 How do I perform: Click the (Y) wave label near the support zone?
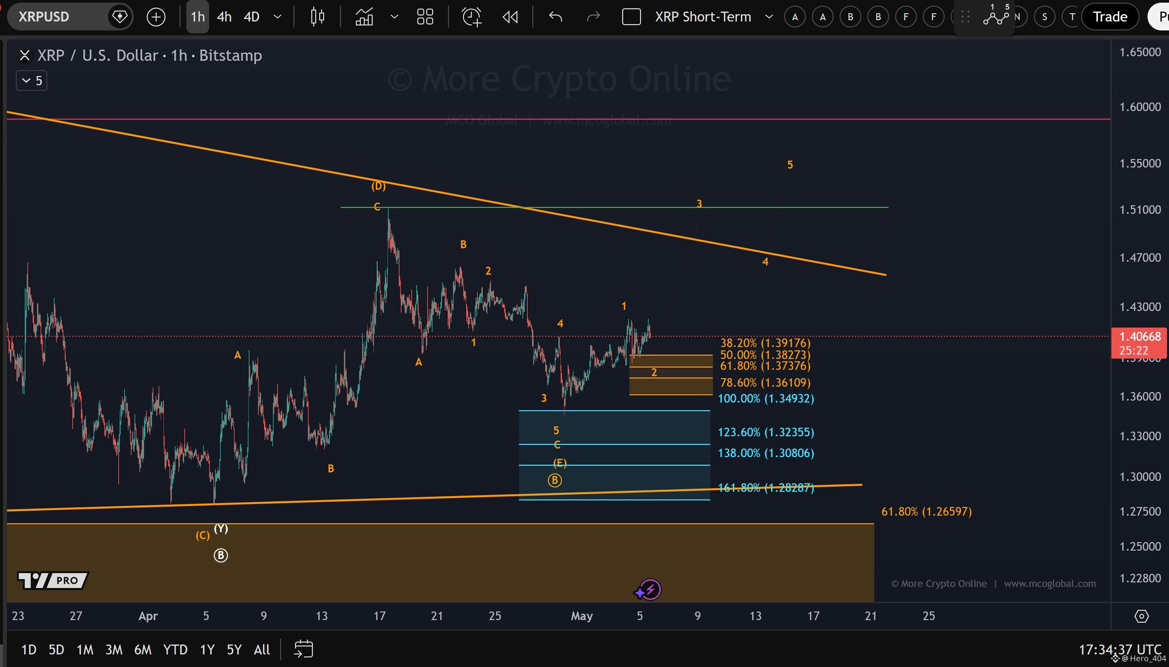221,529
